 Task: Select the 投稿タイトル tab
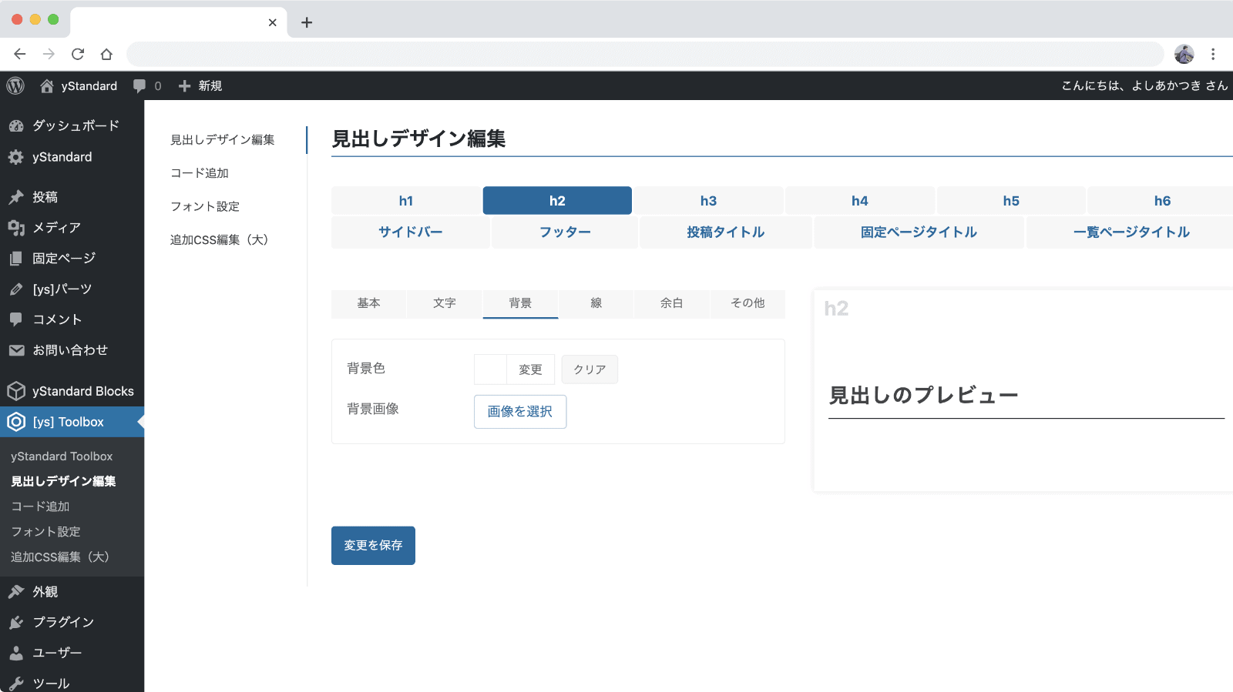[726, 232]
